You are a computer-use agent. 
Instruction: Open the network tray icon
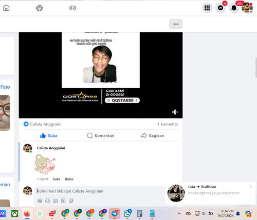[x=197, y=213]
